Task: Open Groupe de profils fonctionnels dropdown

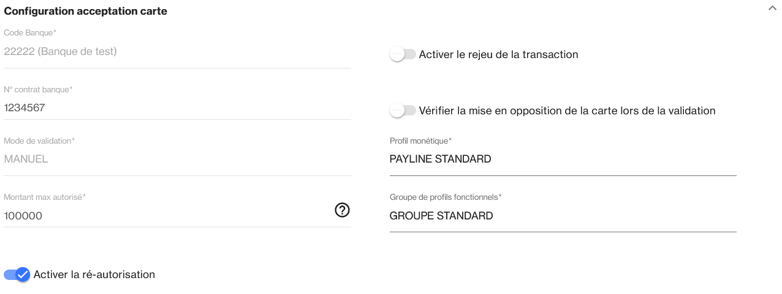Action: coord(562,216)
